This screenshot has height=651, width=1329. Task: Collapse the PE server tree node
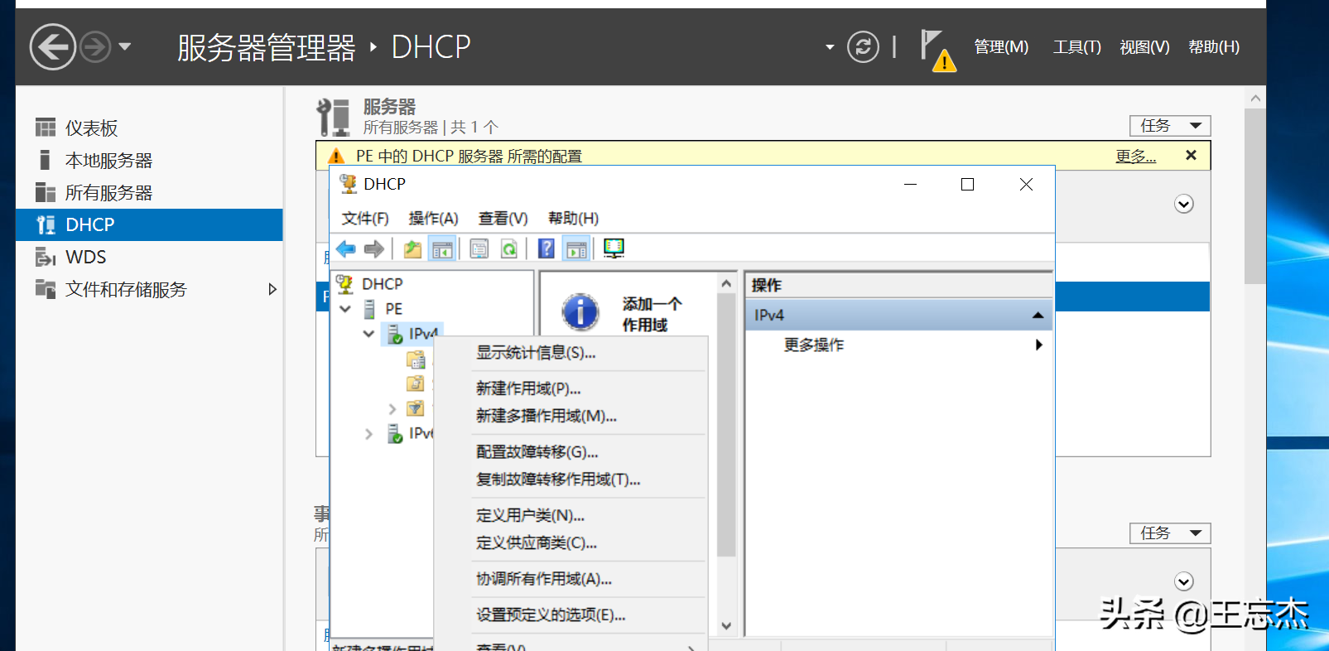point(345,309)
